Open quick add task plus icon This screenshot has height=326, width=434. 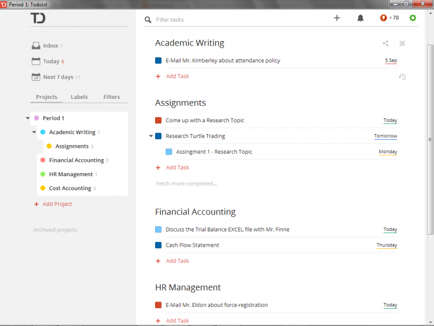337,18
